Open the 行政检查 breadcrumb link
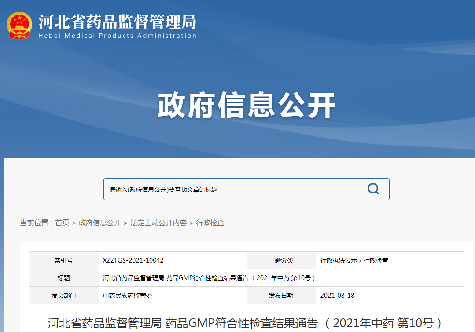 click(x=210, y=223)
